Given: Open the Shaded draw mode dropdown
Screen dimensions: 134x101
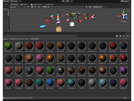Looking at the screenshot, I should 17,7.
